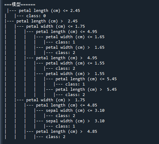Click the "class: 1" under sepal width > 3.10

[65, 126]
